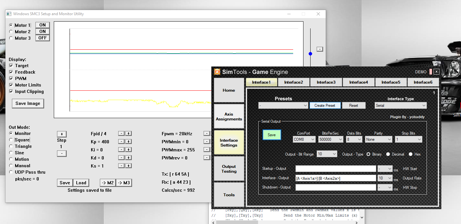
Task: Select Manual out mode
Action: tap(11, 166)
